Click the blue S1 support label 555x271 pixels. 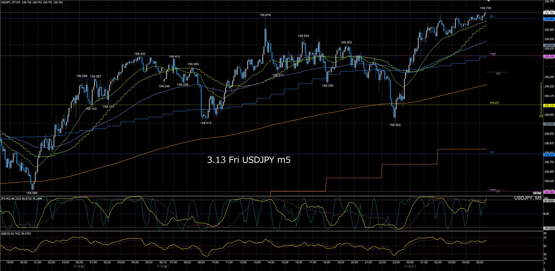pyautogui.click(x=492, y=152)
